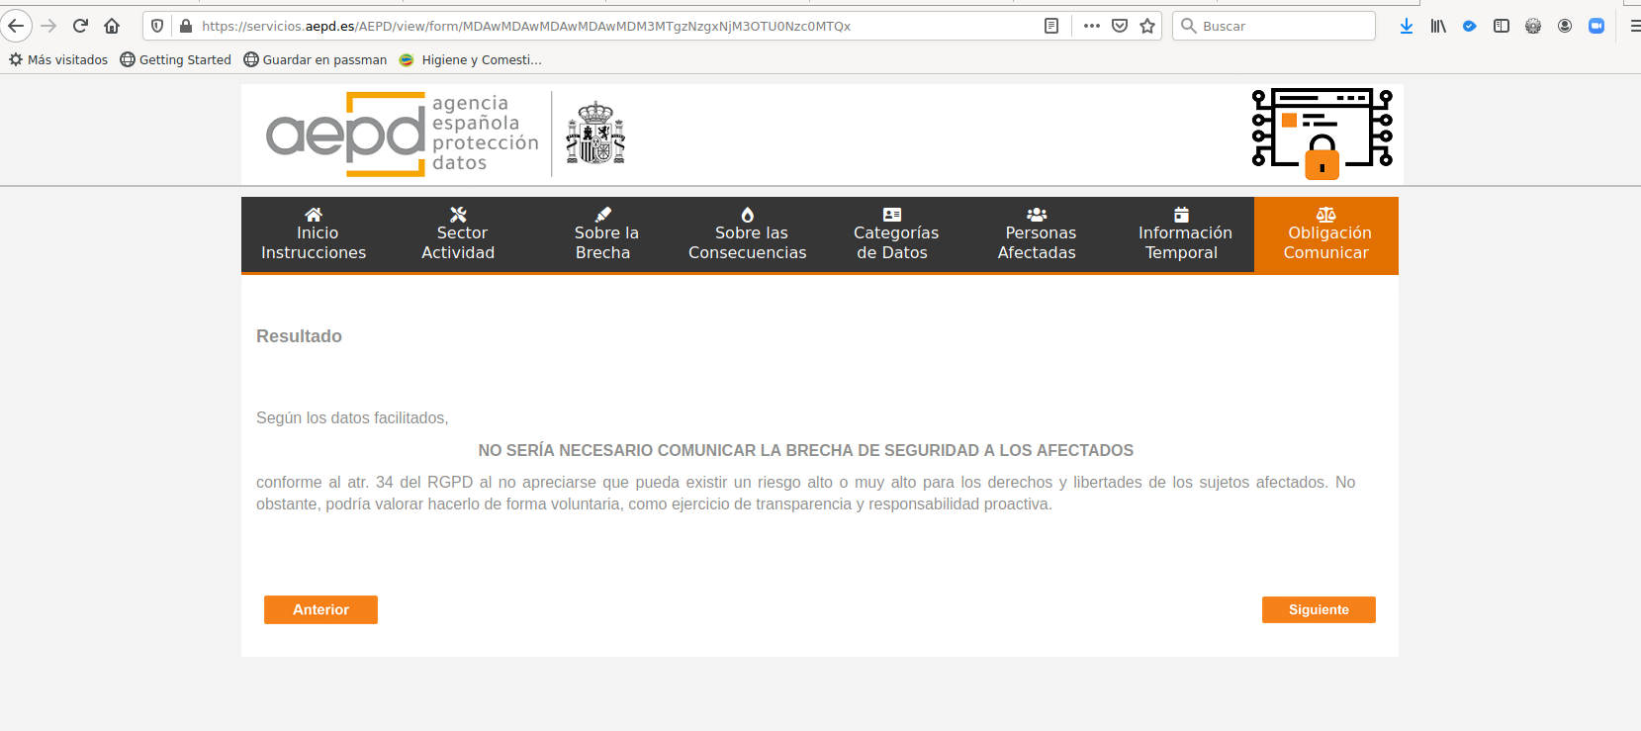1641x731 pixels.
Task: Click the browser Back arrow
Action: [x=16, y=26]
